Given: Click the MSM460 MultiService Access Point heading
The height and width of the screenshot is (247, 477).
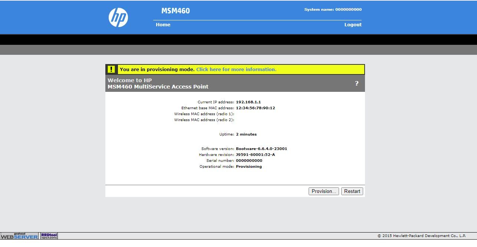Looking at the screenshot, I should 158,87.
